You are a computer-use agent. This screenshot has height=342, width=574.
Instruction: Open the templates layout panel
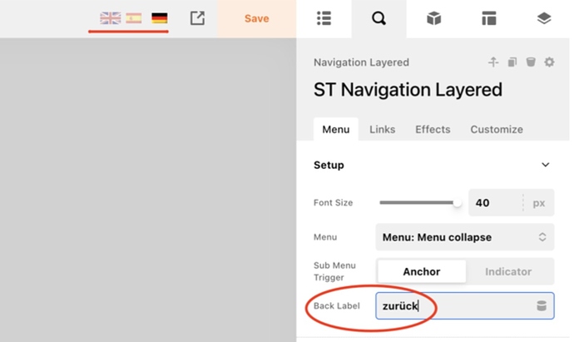pos(488,18)
